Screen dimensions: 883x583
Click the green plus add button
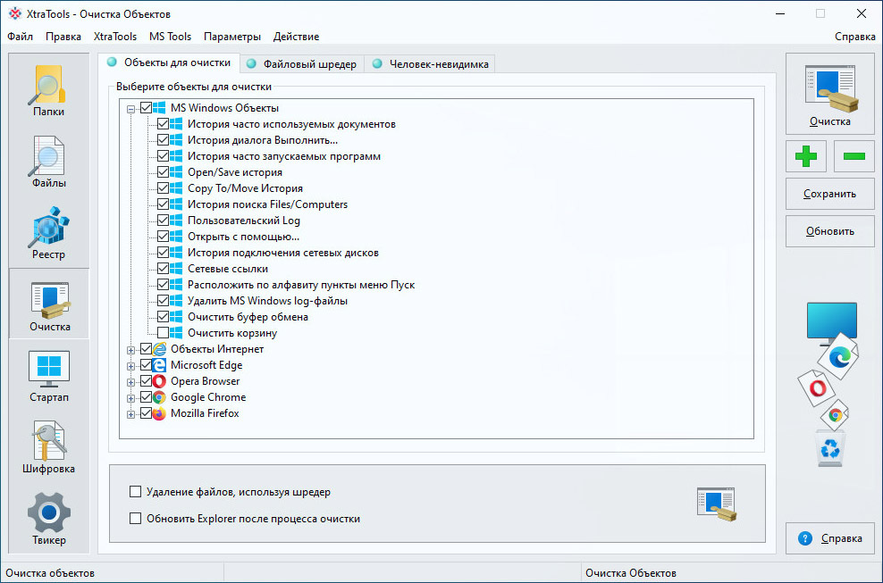click(x=806, y=156)
